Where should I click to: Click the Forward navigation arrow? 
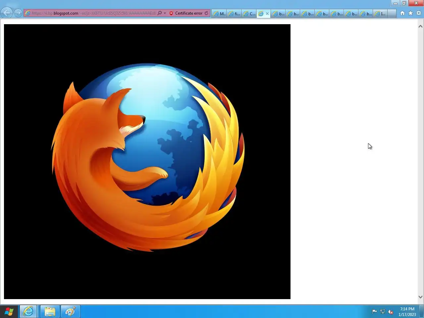(x=18, y=13)
